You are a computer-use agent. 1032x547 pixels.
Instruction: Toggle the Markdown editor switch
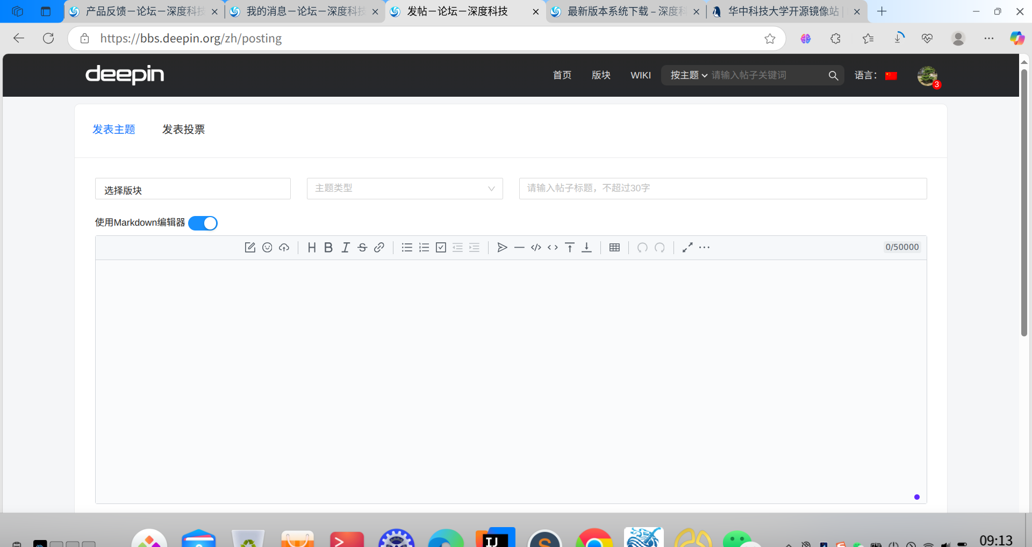tap(203, 223)
